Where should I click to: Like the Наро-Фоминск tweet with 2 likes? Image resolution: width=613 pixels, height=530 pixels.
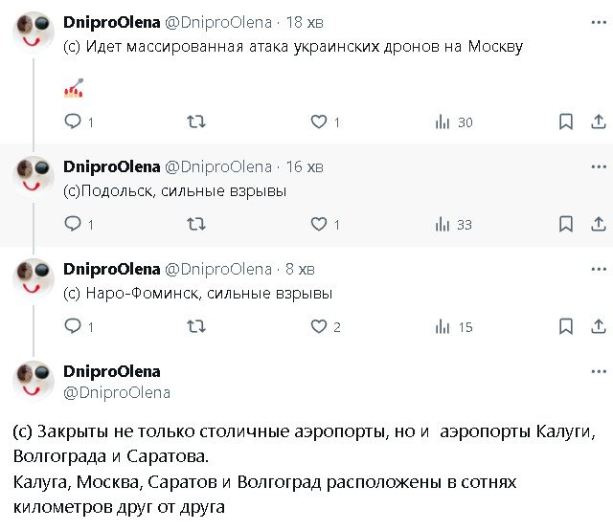pyautogui.click(x=319, y=326)
